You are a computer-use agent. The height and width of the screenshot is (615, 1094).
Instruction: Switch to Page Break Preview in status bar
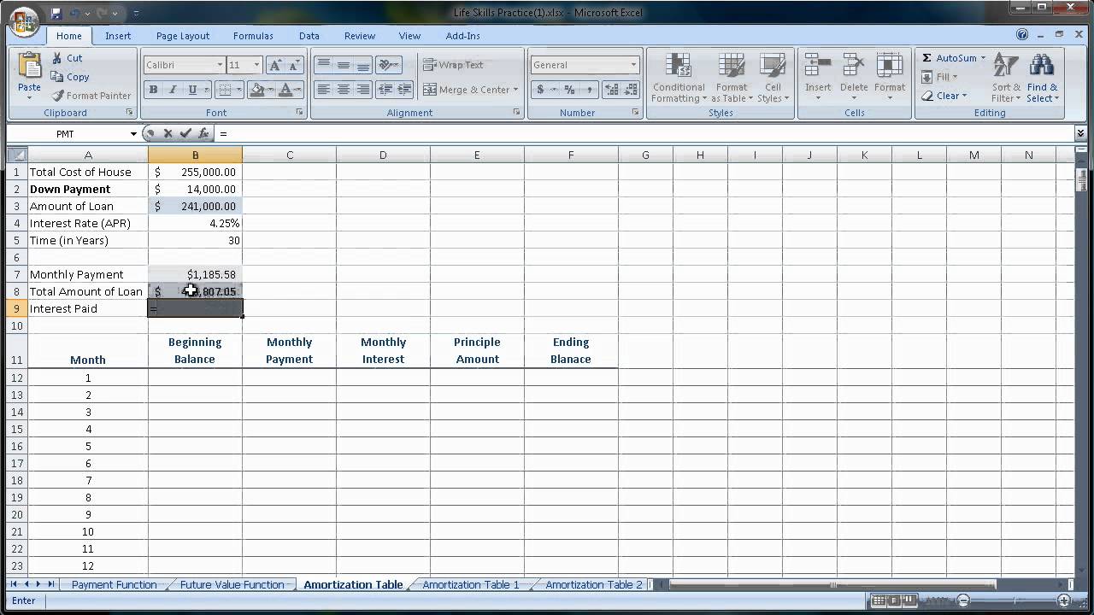pyautogui.click(x=909, y=600)
